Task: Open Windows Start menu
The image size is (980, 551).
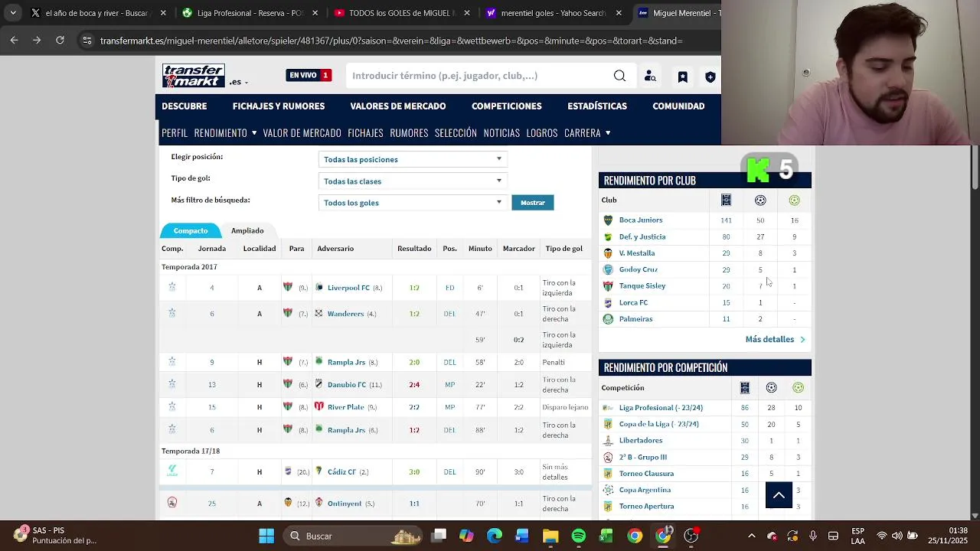Action: 266,536
